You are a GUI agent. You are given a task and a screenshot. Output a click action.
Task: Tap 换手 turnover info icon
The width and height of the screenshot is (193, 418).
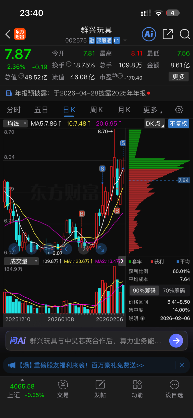pyautogui.click(x=69, y=64)
